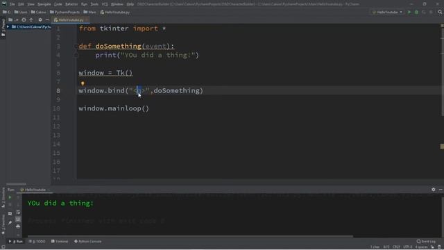Click the "YOu did a thing!" console output
This screenshot has height=250, width=444.
(60, 203)
